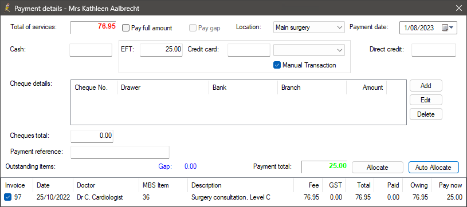Click the Total of services field

[93, 27]
